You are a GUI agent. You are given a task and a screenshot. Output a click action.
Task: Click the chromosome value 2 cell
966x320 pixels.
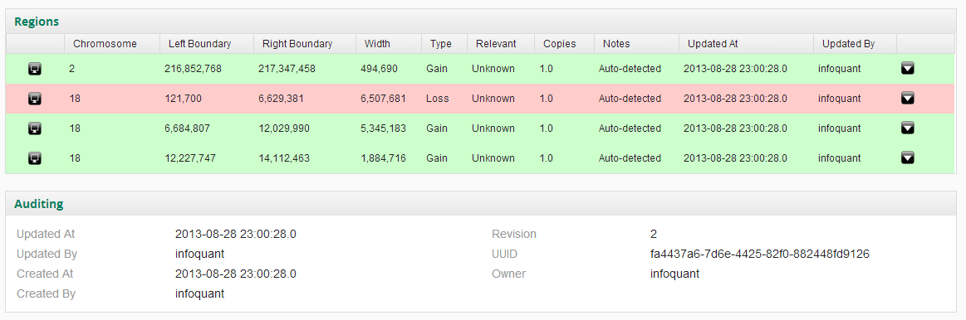(72, 68)
